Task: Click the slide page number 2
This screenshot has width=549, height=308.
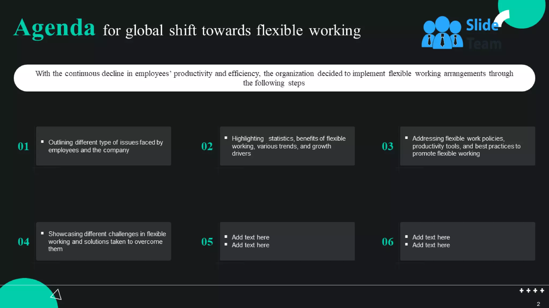Action: (538, 304)
